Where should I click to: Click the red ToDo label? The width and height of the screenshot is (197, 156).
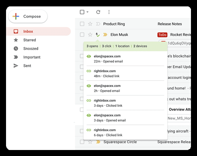[x=162, y=35]
